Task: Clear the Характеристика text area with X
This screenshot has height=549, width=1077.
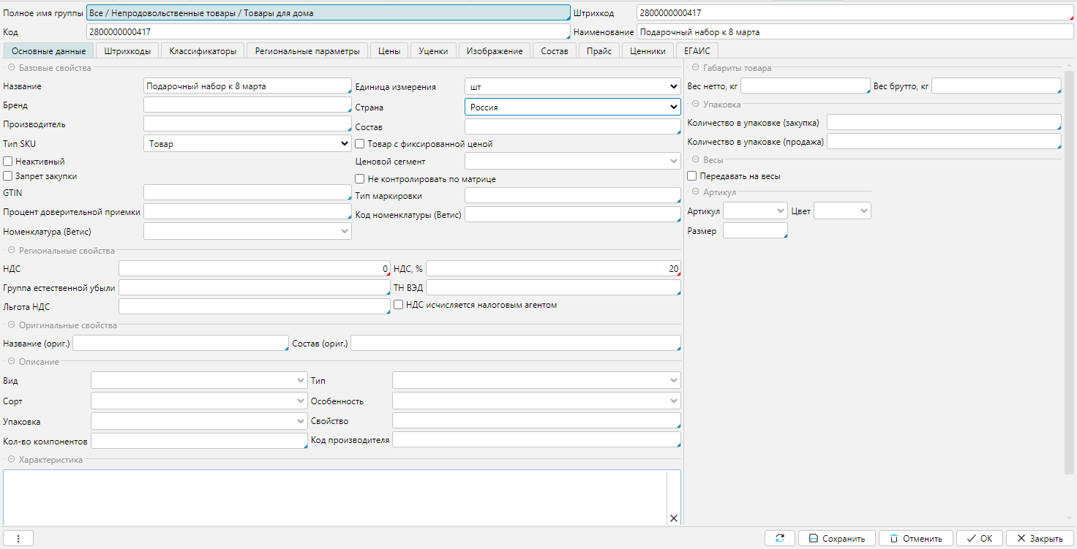Action: 673,518
